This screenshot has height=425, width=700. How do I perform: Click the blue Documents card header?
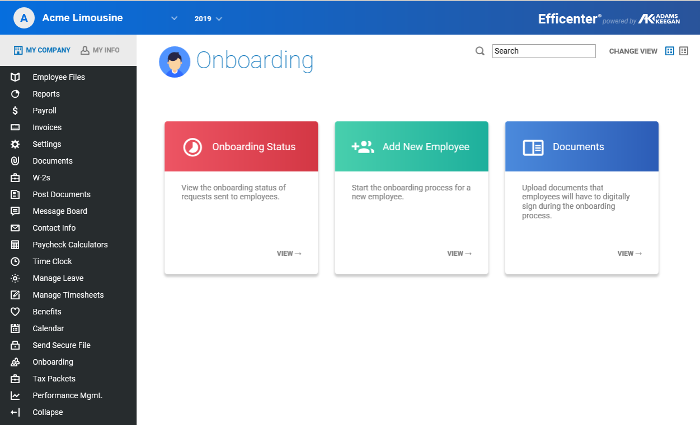(582, 146)
